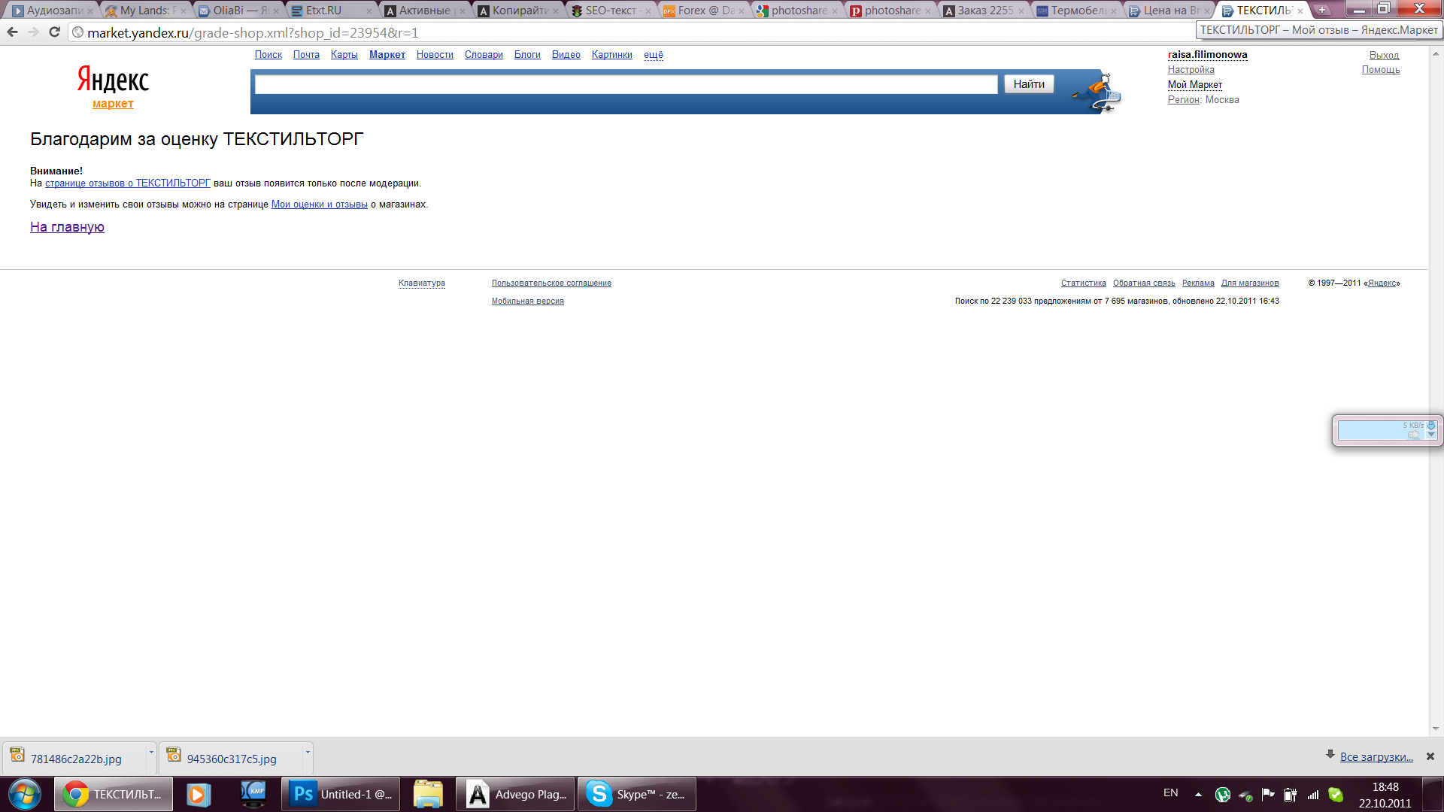Open Клавиатура footer link
The image size is (1444, 812).
(421, 283)
